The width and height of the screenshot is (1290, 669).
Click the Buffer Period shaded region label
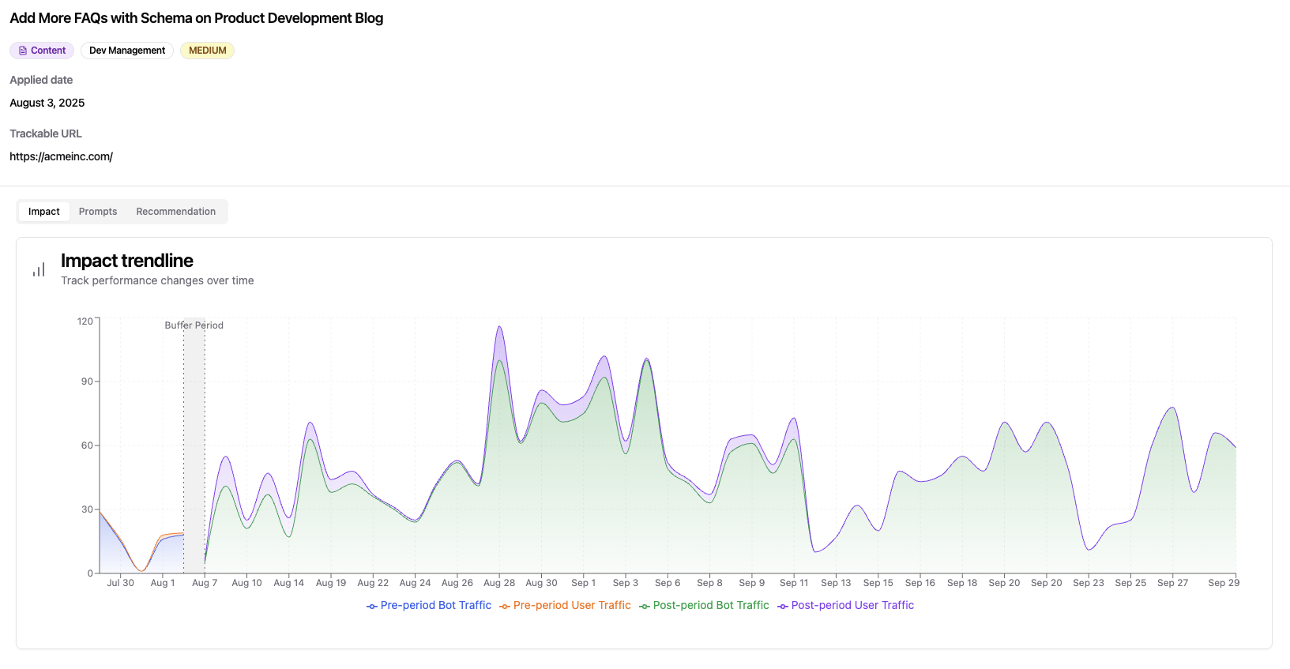coord(194,325)
